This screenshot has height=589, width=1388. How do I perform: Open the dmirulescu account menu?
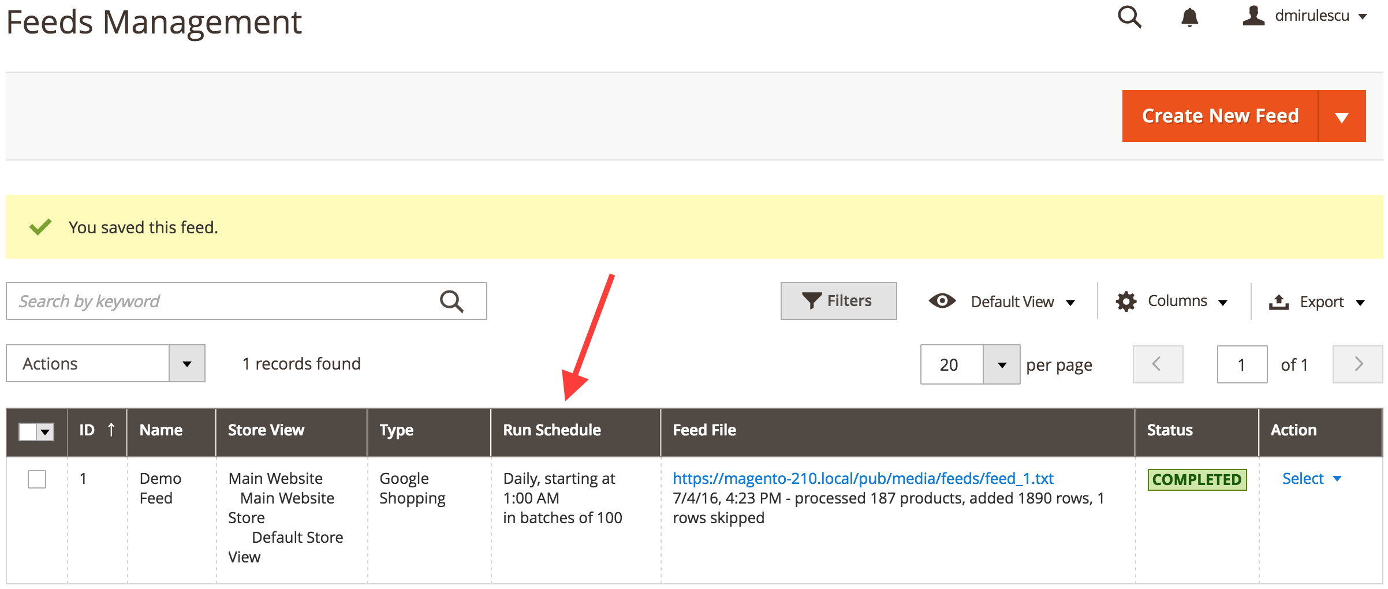(1305, 16)
